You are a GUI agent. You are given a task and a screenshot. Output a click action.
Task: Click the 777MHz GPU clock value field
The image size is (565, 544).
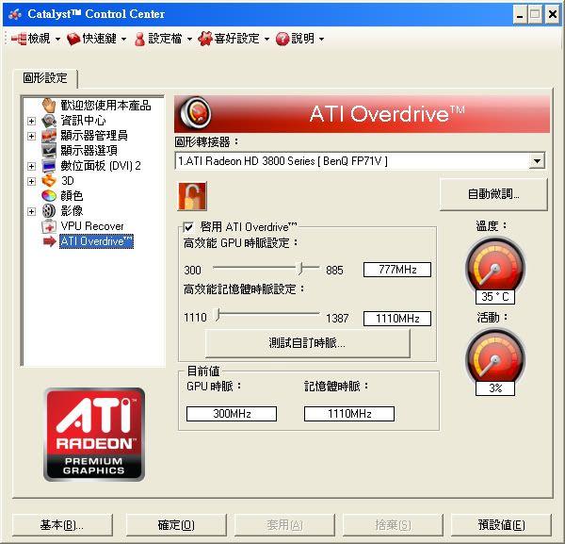pos(396,270)
